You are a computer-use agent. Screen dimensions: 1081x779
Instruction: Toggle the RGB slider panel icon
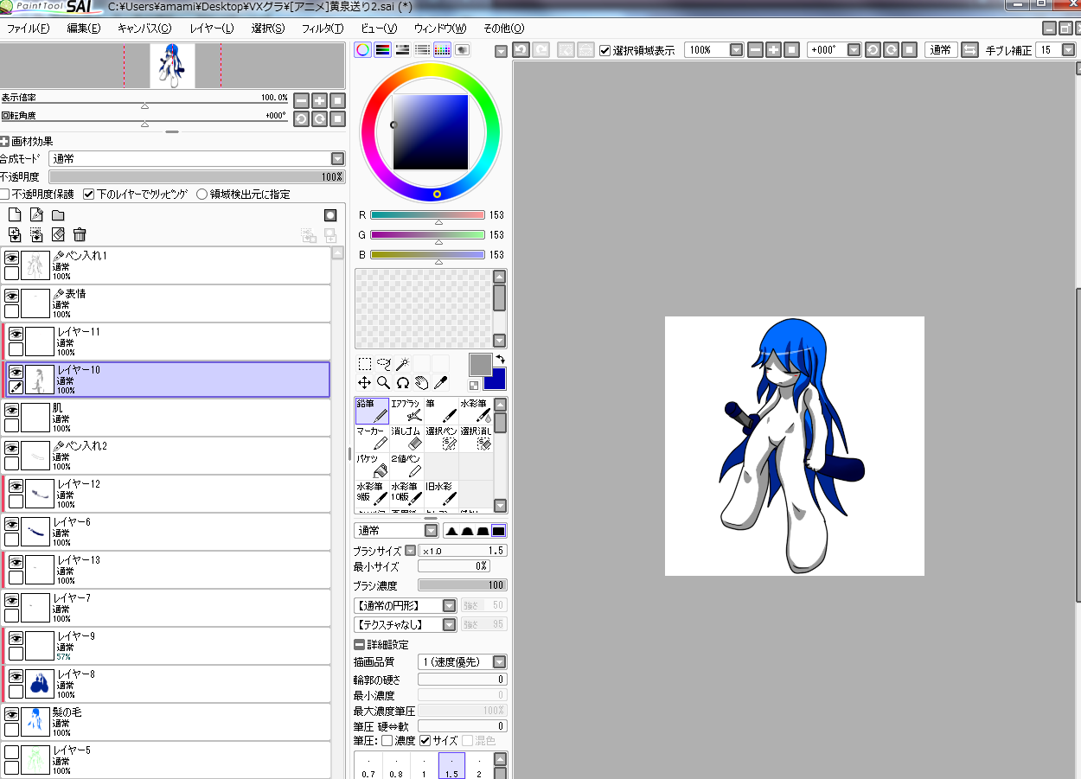tap(382, 50)
